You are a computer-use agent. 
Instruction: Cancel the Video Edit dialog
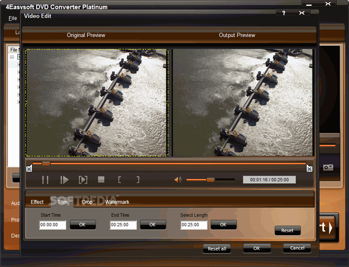click(x=297, y=248)
